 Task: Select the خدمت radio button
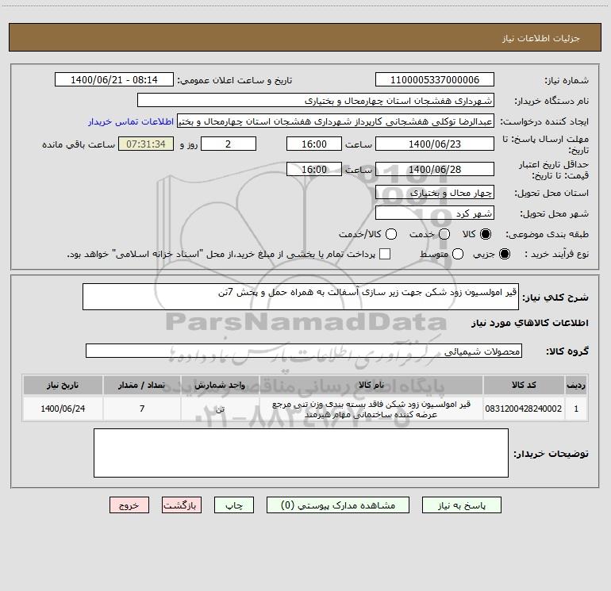[444, 234]
